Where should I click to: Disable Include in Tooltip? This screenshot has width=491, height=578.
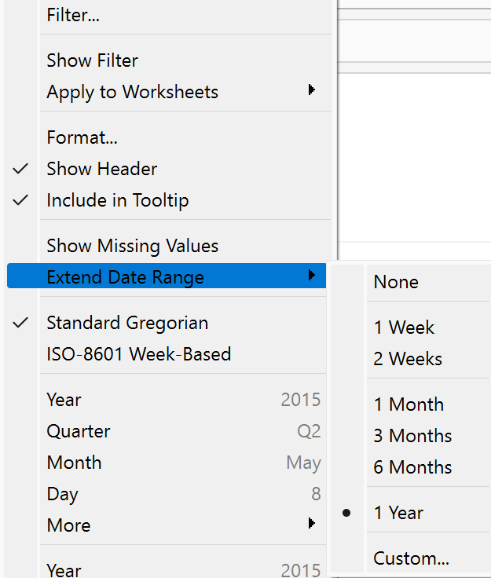point(117,200)
